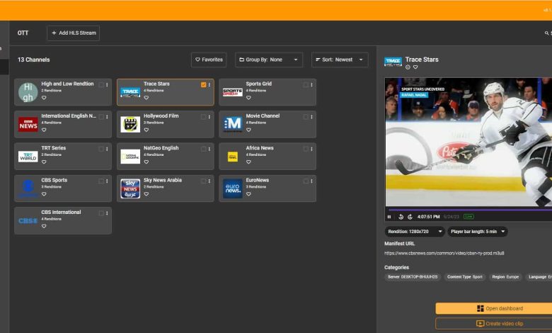Click heart icon on CBS Sports card
Viewport: 552px width, 333px height.
click(x=44, y=194)
